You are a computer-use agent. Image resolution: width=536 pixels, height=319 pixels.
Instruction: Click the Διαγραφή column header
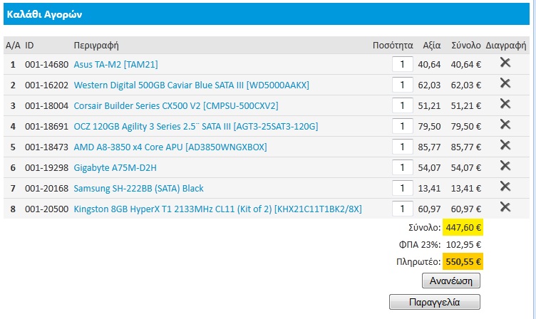506,46
